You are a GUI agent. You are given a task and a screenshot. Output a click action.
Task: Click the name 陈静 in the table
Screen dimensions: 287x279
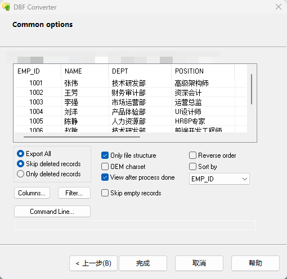click(x=71, y=121)
